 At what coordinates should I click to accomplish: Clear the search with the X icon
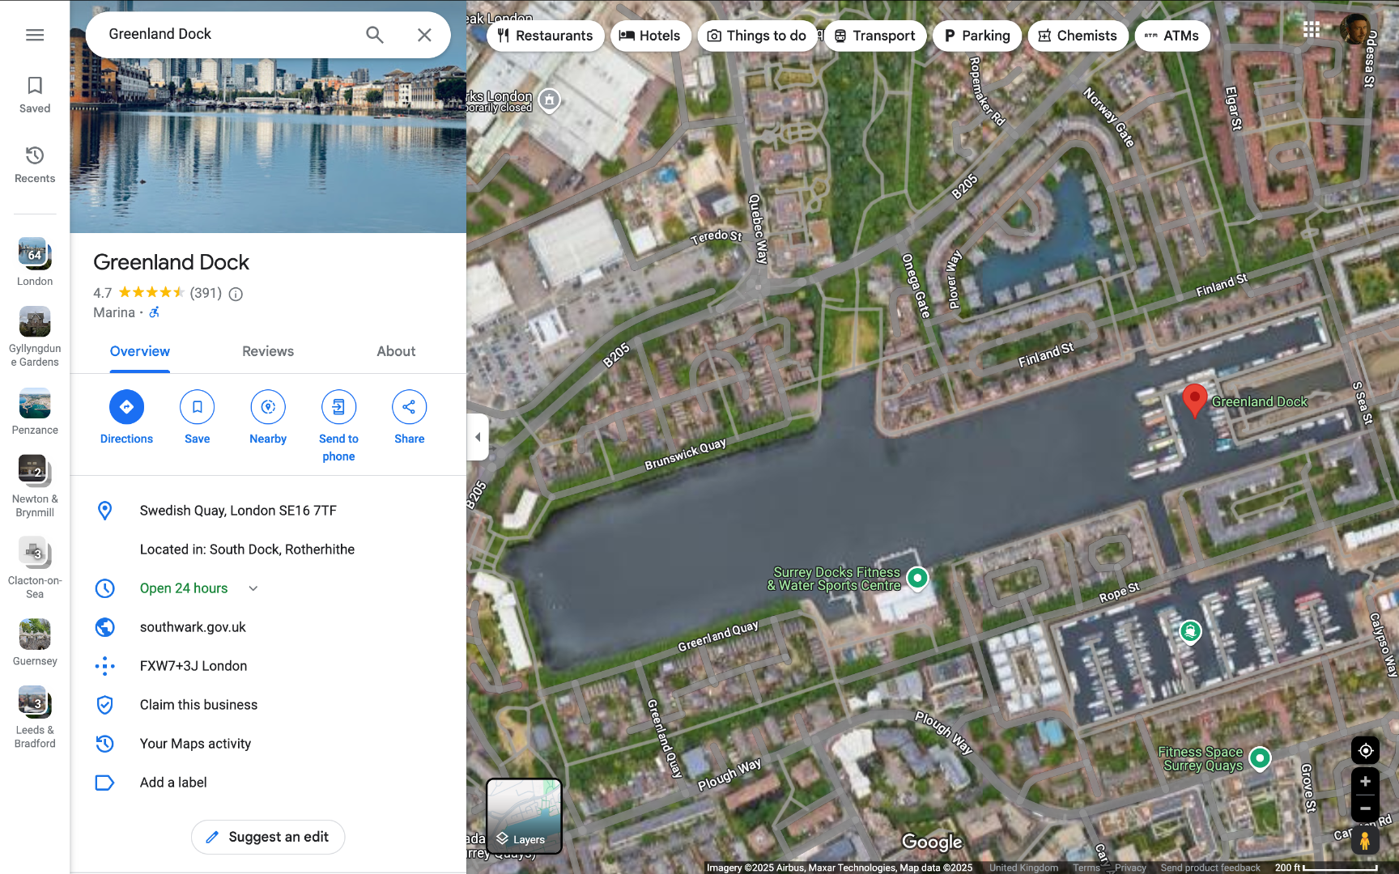click(424, 35)
